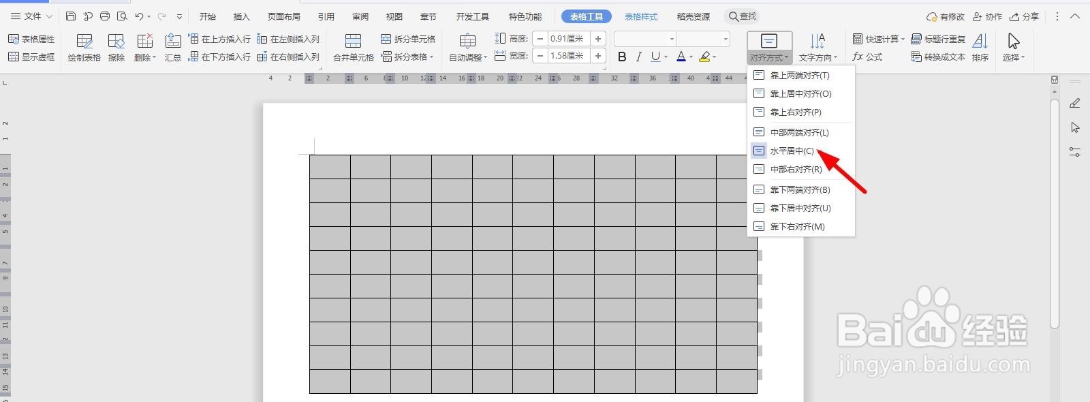This screenshot has width=1090, height=402.
Task: Expand the Select (选择) dropdown
Action: click(1014, 58)
